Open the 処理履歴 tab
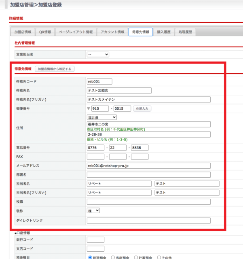Viewport: 243px width, 259px height. (185, 32)
